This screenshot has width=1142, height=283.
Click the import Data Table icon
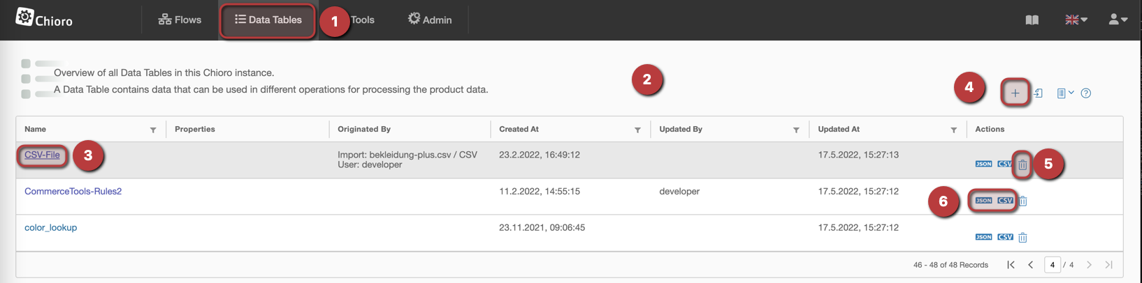pyautogui.click(x=1039, y=93)
